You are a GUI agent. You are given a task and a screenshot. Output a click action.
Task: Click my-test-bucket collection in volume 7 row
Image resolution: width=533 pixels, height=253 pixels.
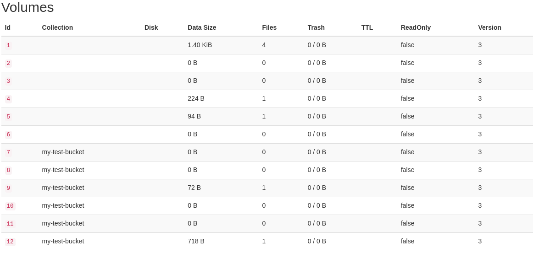tap(63, 152)
